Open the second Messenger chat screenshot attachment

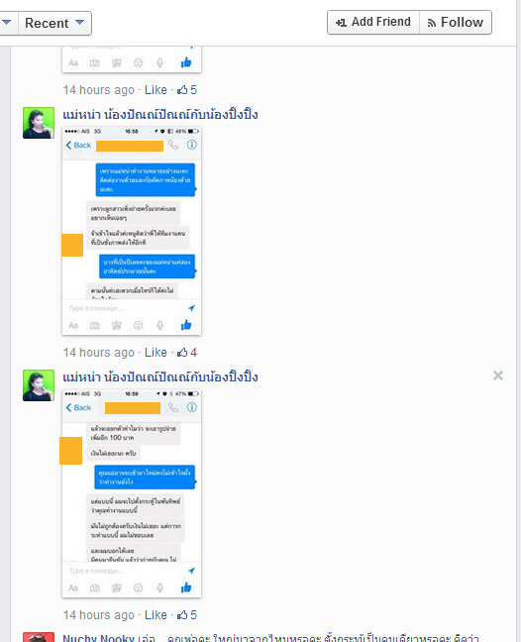click(x=132, y=493)
